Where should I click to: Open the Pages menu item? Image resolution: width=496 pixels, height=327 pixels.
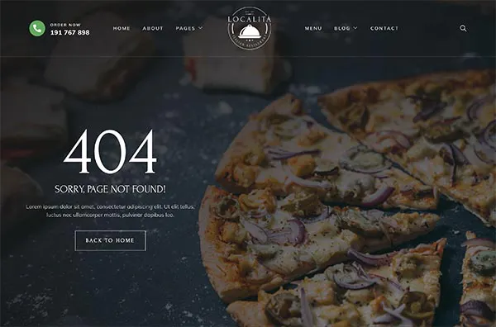185,28
